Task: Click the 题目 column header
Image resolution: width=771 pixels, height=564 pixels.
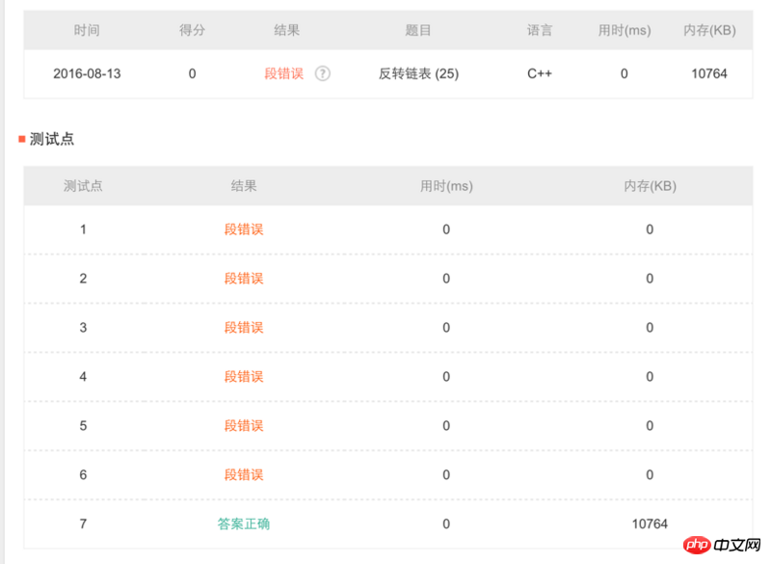Action: (418, 31)
